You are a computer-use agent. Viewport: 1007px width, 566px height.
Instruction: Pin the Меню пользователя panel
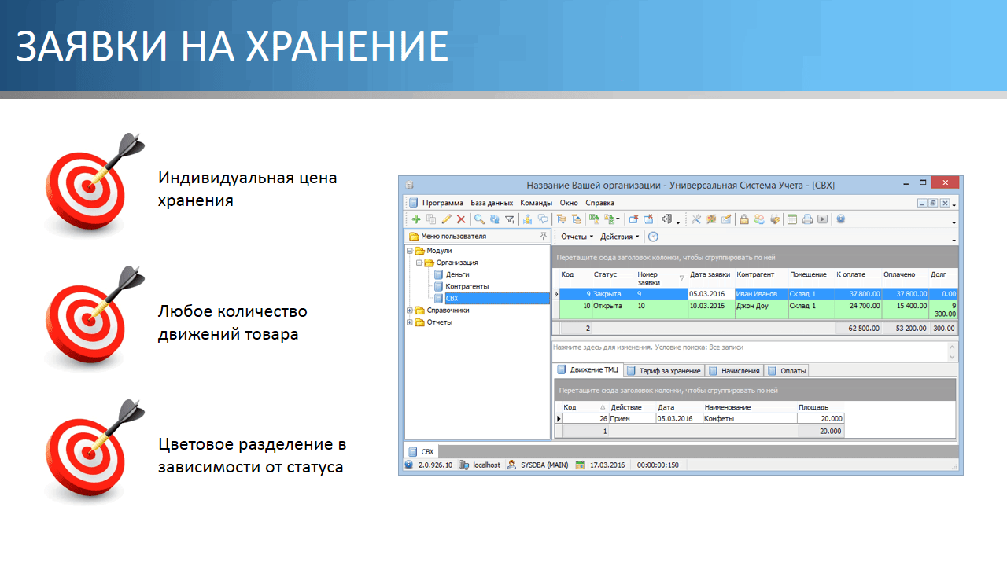(x=543, y=236)
